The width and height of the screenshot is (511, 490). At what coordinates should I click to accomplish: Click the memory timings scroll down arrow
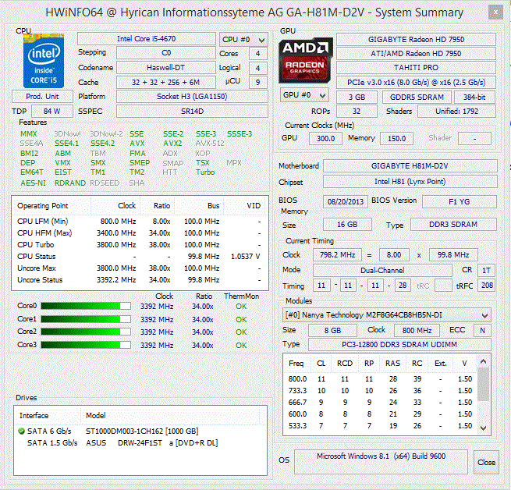(483, 428)
